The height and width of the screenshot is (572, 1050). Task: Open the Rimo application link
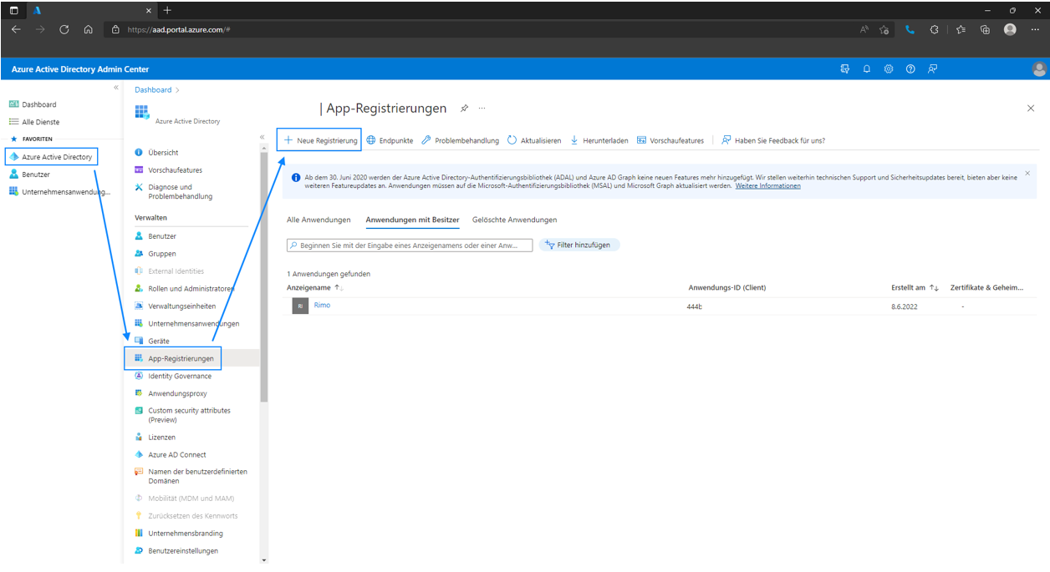(322, 306)
